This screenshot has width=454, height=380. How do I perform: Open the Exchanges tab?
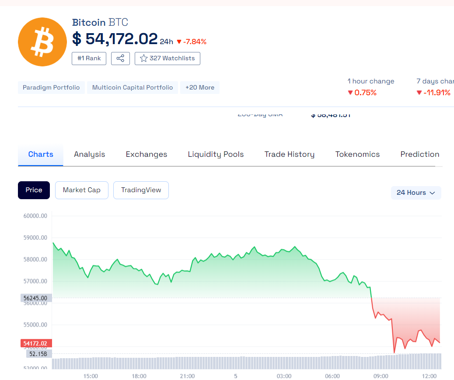point(146,154)
